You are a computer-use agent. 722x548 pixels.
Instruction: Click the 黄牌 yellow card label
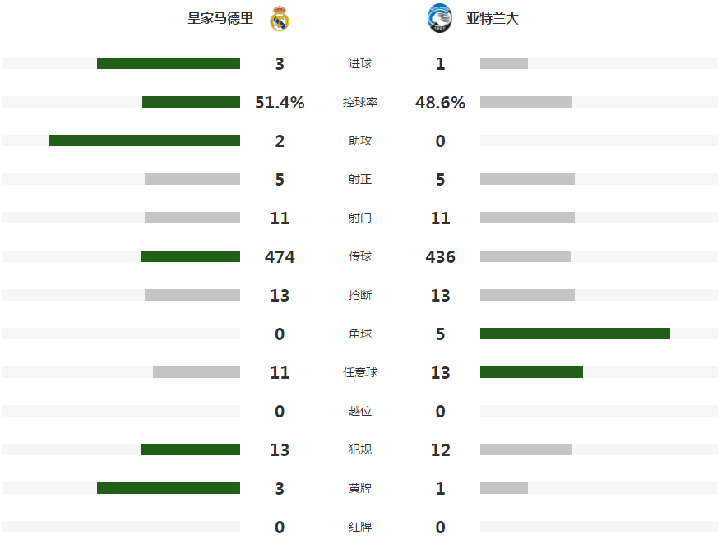(360, 488)
